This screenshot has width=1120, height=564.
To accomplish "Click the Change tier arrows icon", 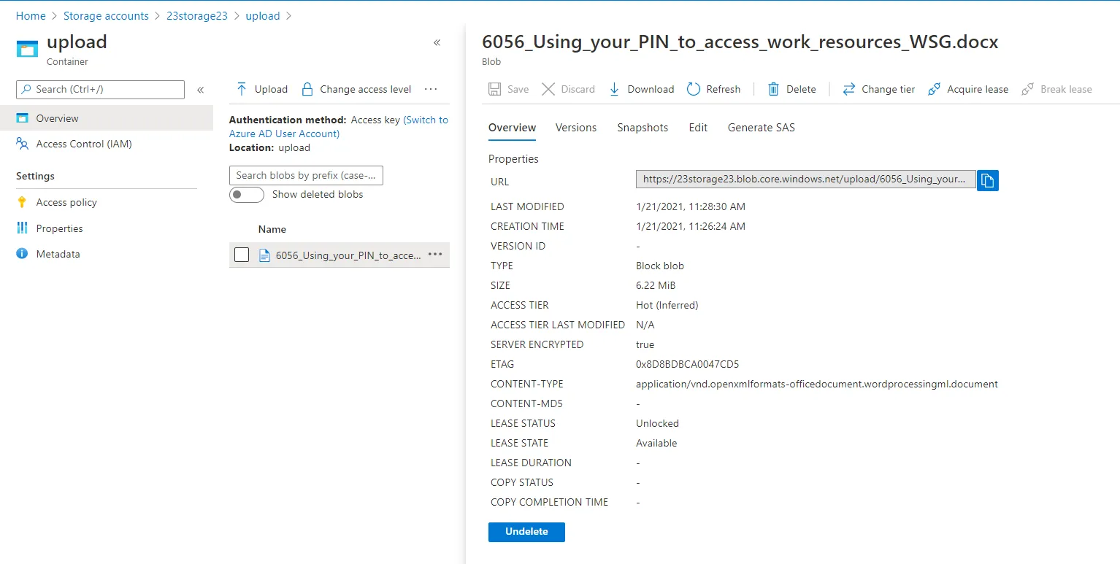I will coord(849,89).
